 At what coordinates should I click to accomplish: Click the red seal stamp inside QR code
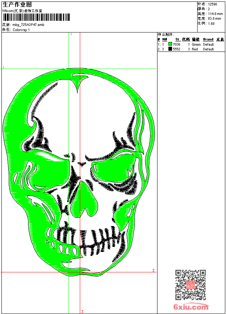(x=191, y=285)
